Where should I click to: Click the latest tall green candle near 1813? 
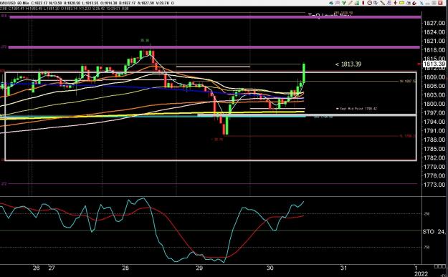coord(304,73)
